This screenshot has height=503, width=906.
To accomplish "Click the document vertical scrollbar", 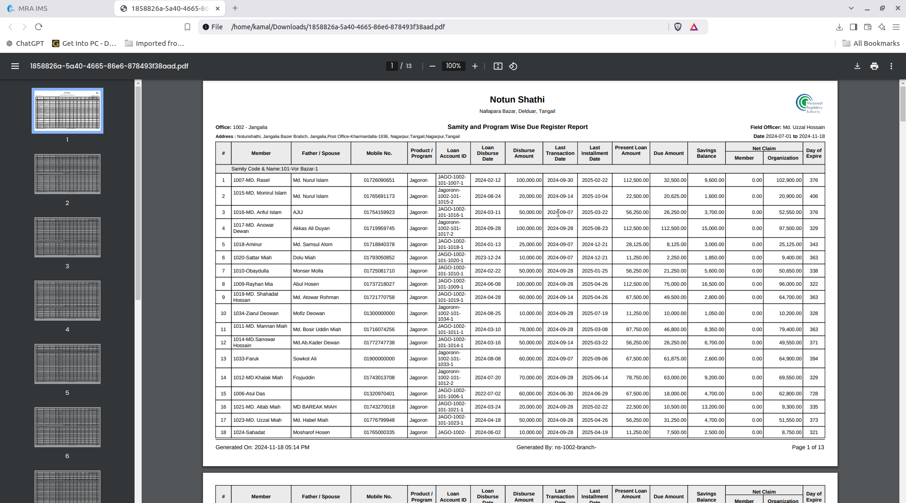I will (x=903, y=104).
